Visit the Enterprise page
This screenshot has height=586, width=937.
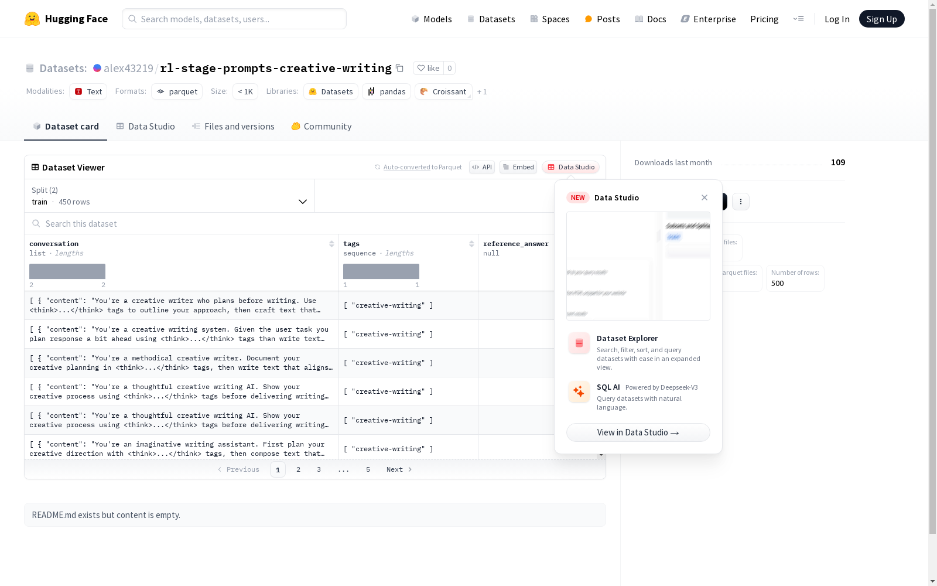pyautogui.click(x=708, y=19)
